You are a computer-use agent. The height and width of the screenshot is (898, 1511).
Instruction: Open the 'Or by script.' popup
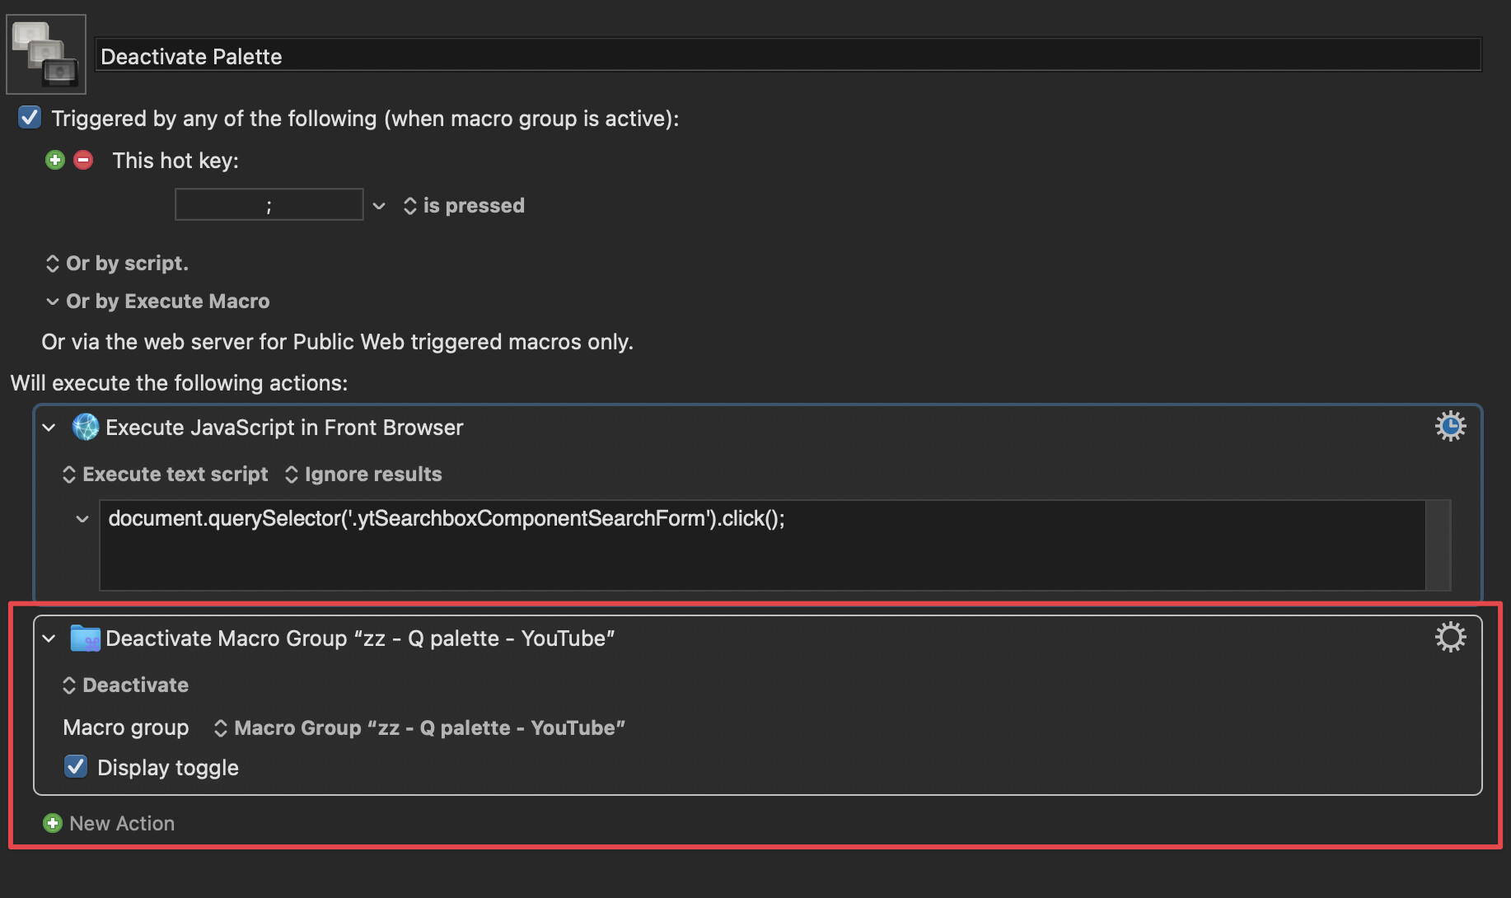(x=118, y=264)
